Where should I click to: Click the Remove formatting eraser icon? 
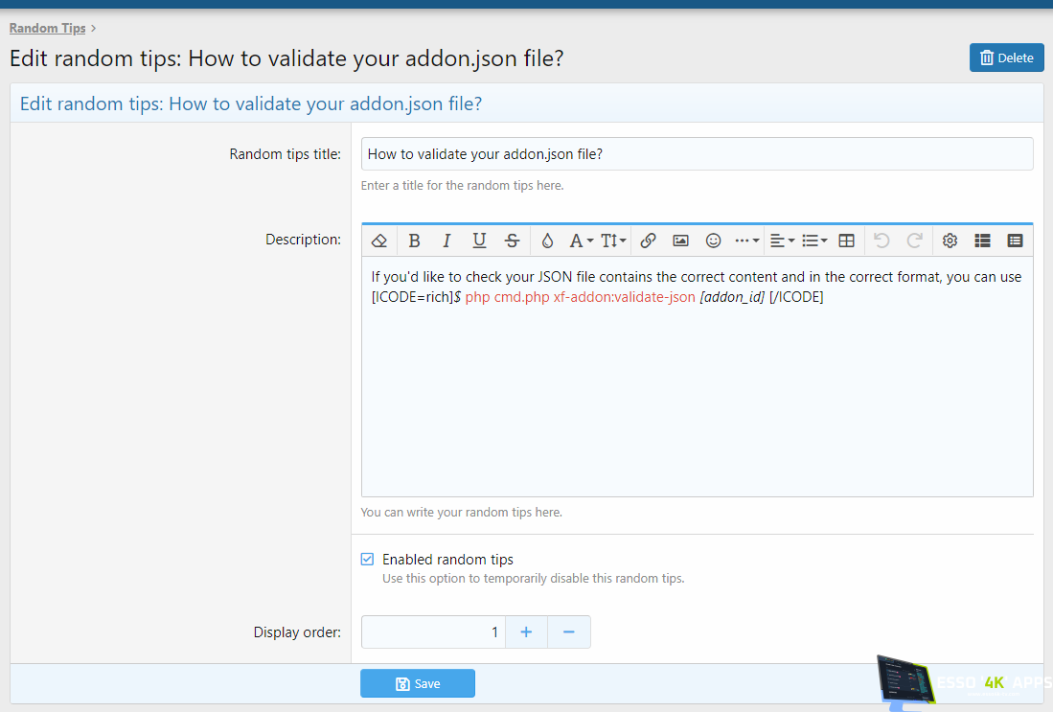click(379, 241)
